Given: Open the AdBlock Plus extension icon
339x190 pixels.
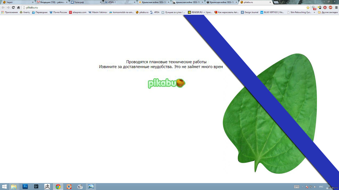Looking at the screenshot, I should tap(331, 7).
